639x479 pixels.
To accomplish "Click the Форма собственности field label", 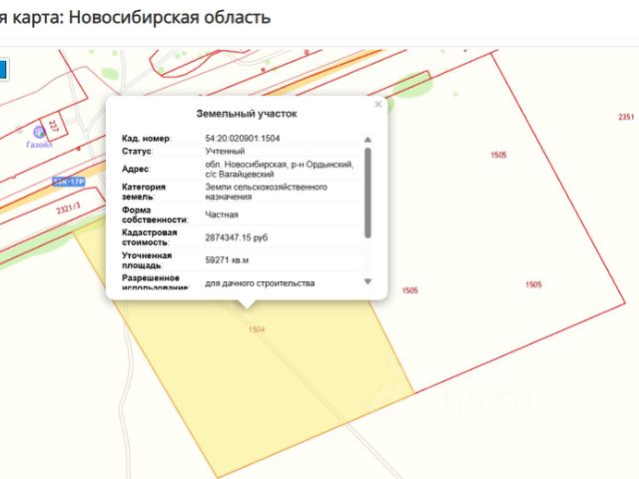I will pos(155,215).
